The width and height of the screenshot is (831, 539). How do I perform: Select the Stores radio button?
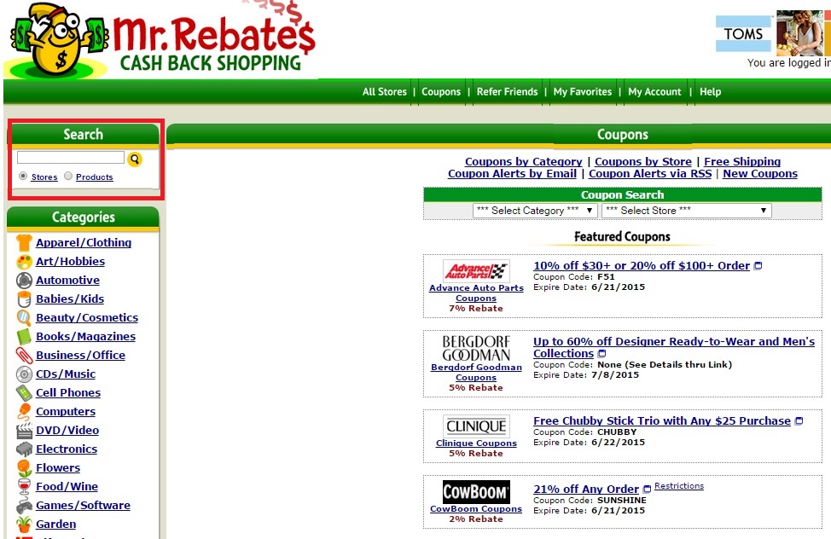tap(23, 176)
